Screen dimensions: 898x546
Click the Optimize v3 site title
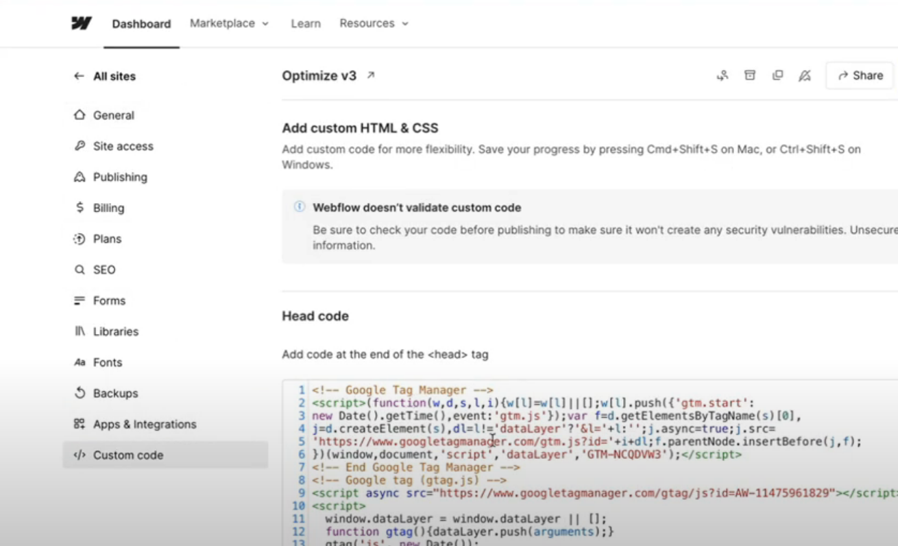click(319, 75)
